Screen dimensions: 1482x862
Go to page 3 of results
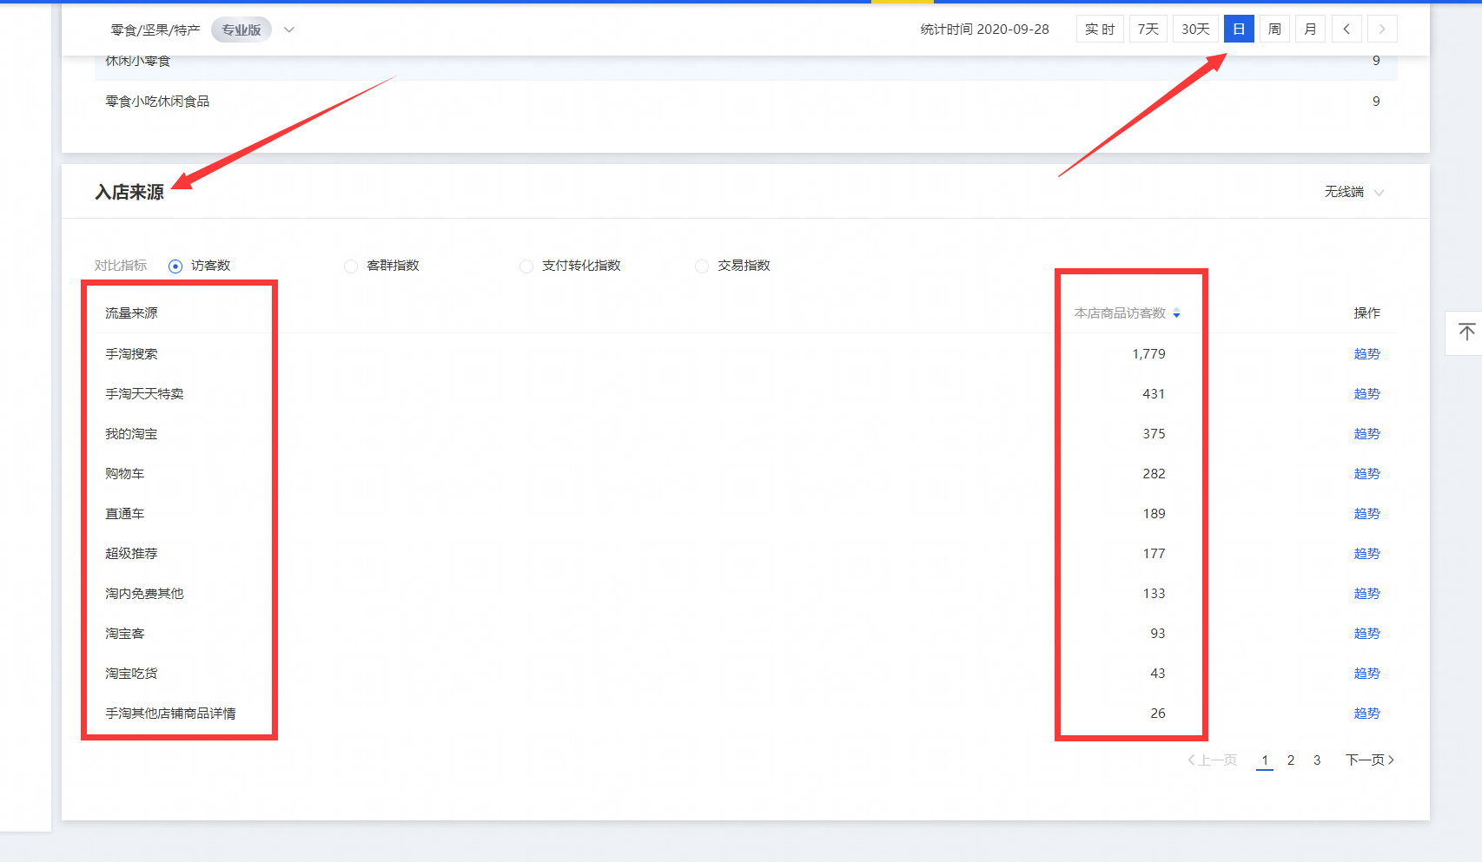1317,760
